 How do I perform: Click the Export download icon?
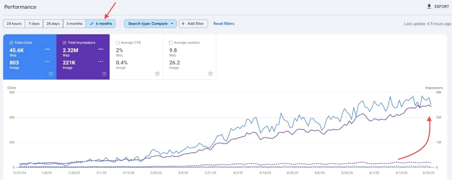[x=429, y=6]
